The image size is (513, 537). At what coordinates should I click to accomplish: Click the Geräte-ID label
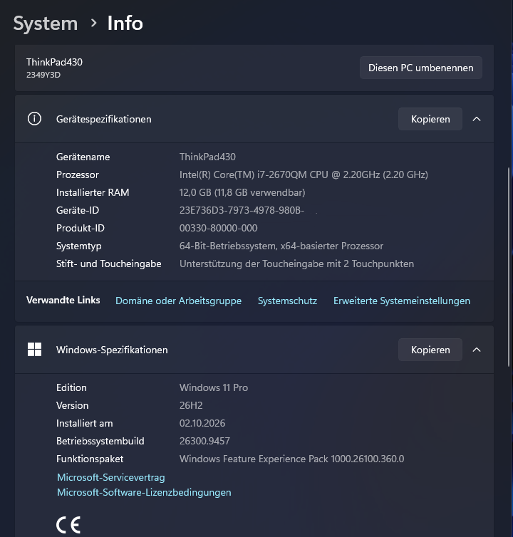pos(78,210)
